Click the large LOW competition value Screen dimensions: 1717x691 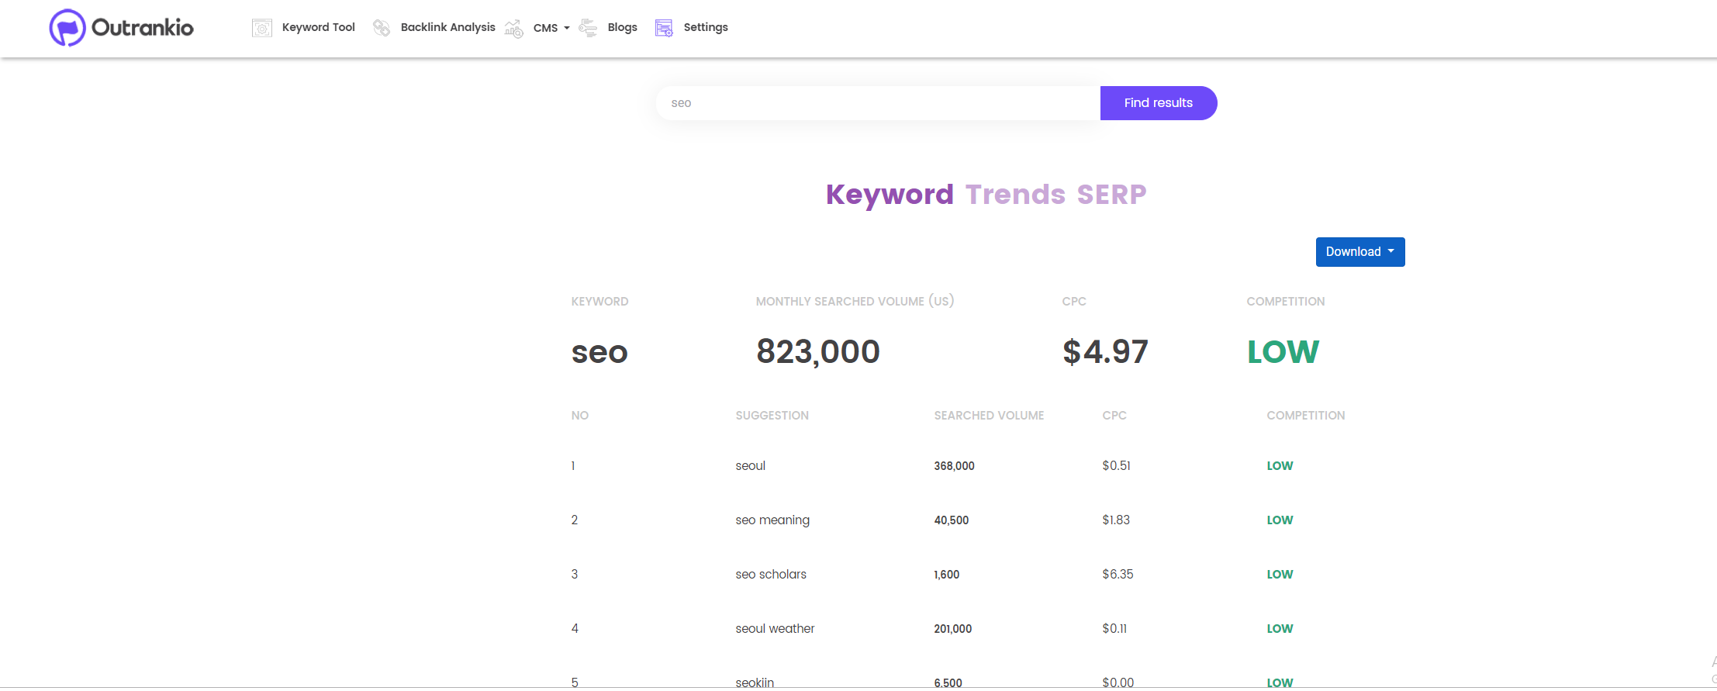point(1283,352)
